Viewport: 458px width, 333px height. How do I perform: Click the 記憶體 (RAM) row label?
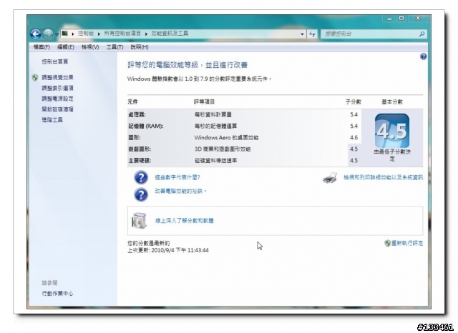coord(146,126)
